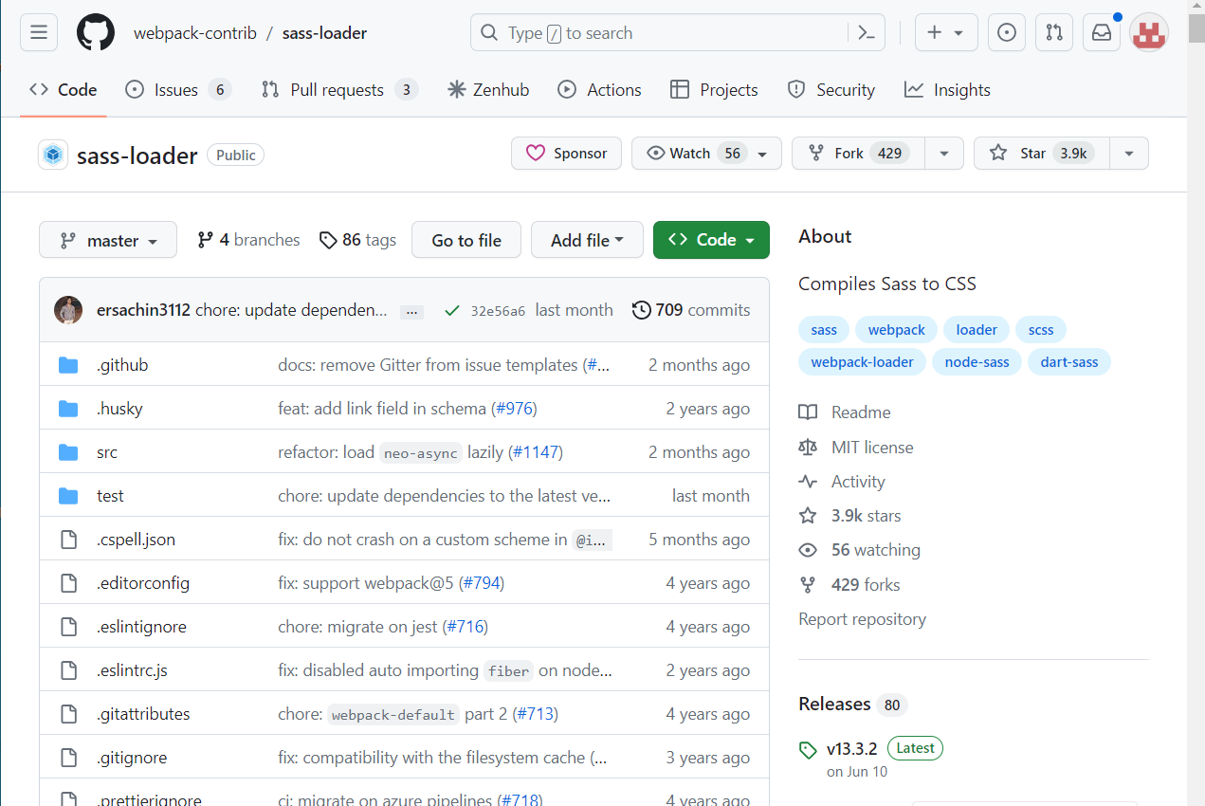
Task: Click the webpack-loader topic tag
Action: 862,362
